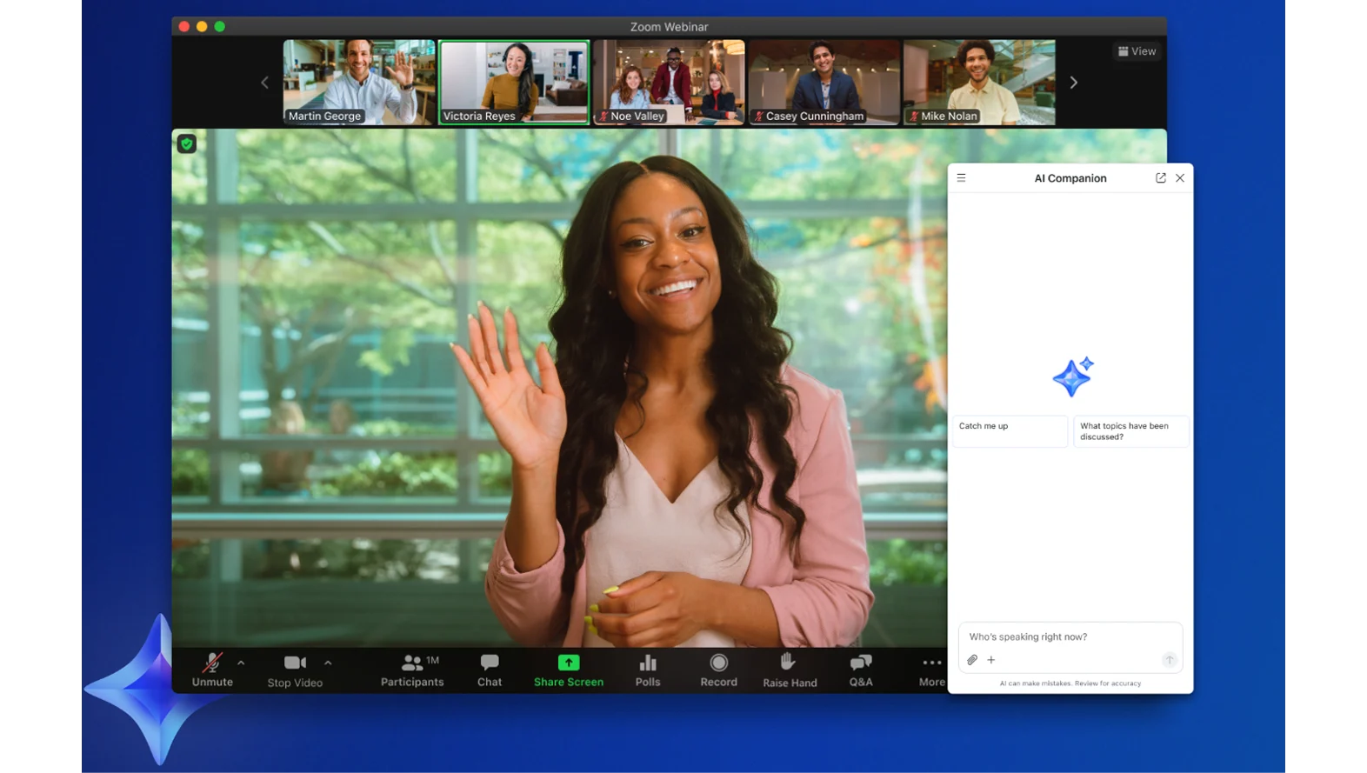1367x773 pixels.
Task: Open AI Companion hamburger menu
Action: 962,178
